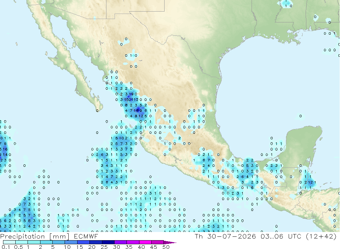Click the 0.5 to 1 mm legend swatch
The height and width of the screenshot is (249, 340).
(x=22, y=242)
